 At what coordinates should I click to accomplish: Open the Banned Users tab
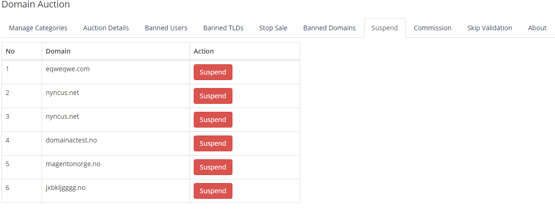click(x=166, y=28)
